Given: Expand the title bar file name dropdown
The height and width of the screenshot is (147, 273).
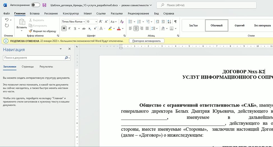Looking at the screenshot, I should coord(151,5).
